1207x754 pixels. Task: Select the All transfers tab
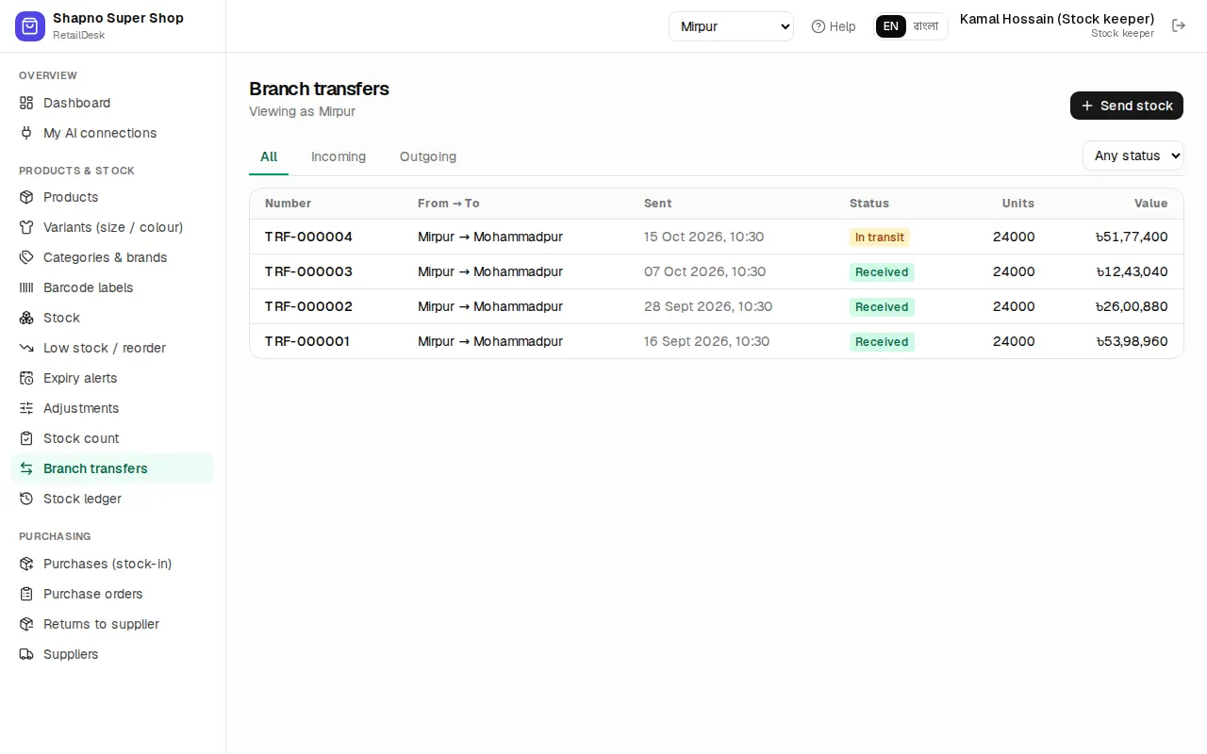(269, 156)
